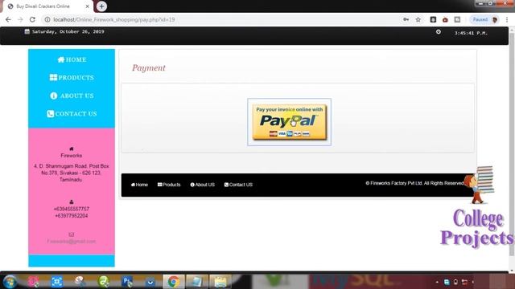
Task: Bookmark this page with the star icon
Action: coord(418,19)
